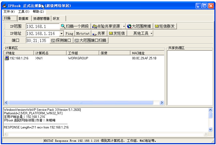Sort by the IP地址 column header
Viewport: 216px width, 145px height.
[19, 53]
